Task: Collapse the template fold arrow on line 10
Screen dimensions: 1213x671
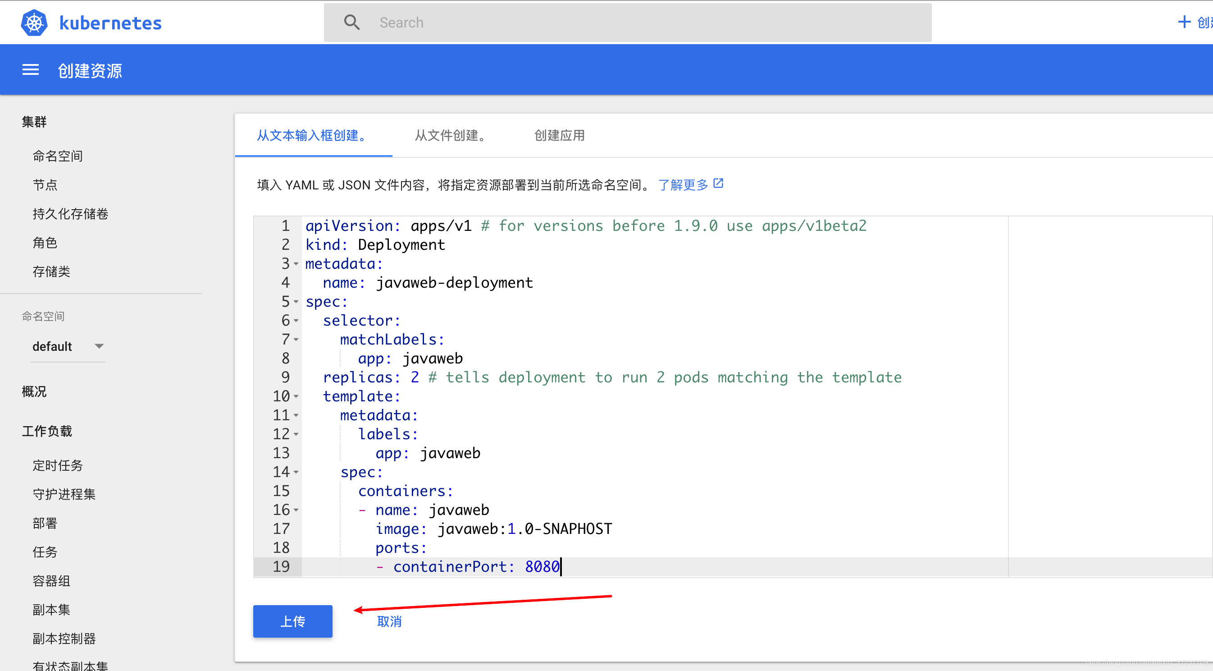Action: pos(296,396)
